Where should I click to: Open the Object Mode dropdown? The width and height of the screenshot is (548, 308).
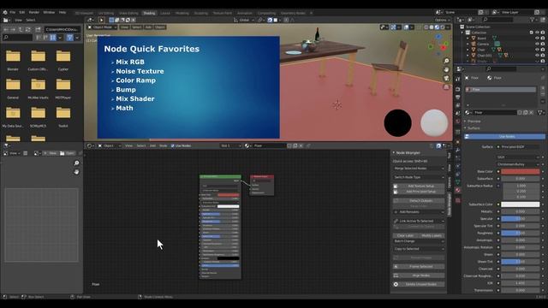[102, 27]
